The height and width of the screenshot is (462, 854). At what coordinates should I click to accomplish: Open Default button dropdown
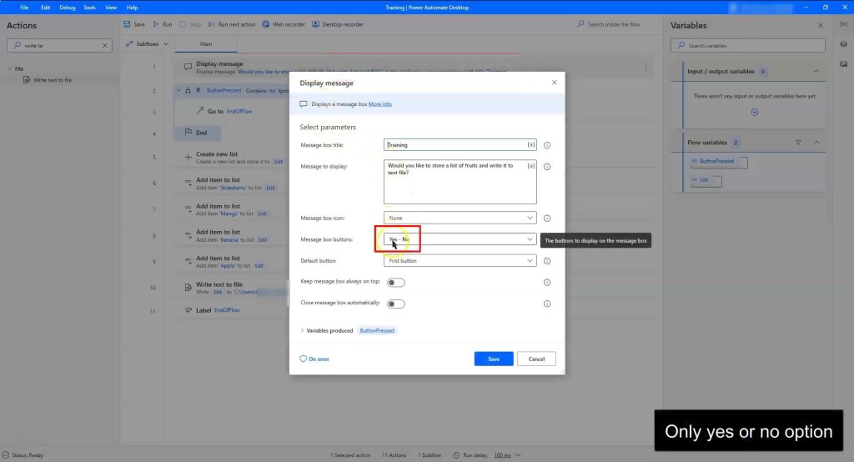(460, 261)
